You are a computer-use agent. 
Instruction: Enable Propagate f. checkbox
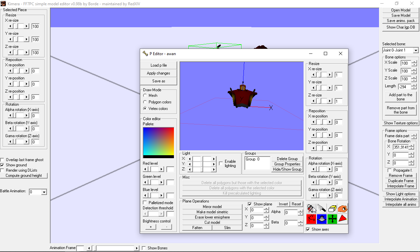coord(389,170)
